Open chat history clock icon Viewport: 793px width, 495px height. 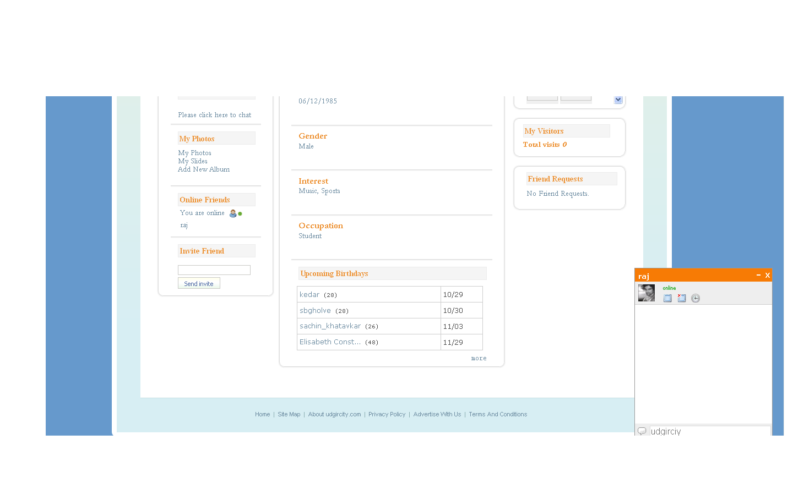tap(696, 298)
